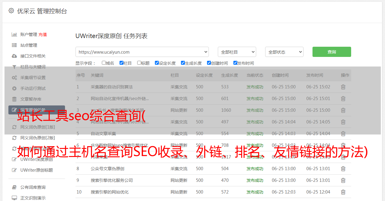Click the 序号 column header
The height and width of the screenshot is (201, 385).
[81, 75]
